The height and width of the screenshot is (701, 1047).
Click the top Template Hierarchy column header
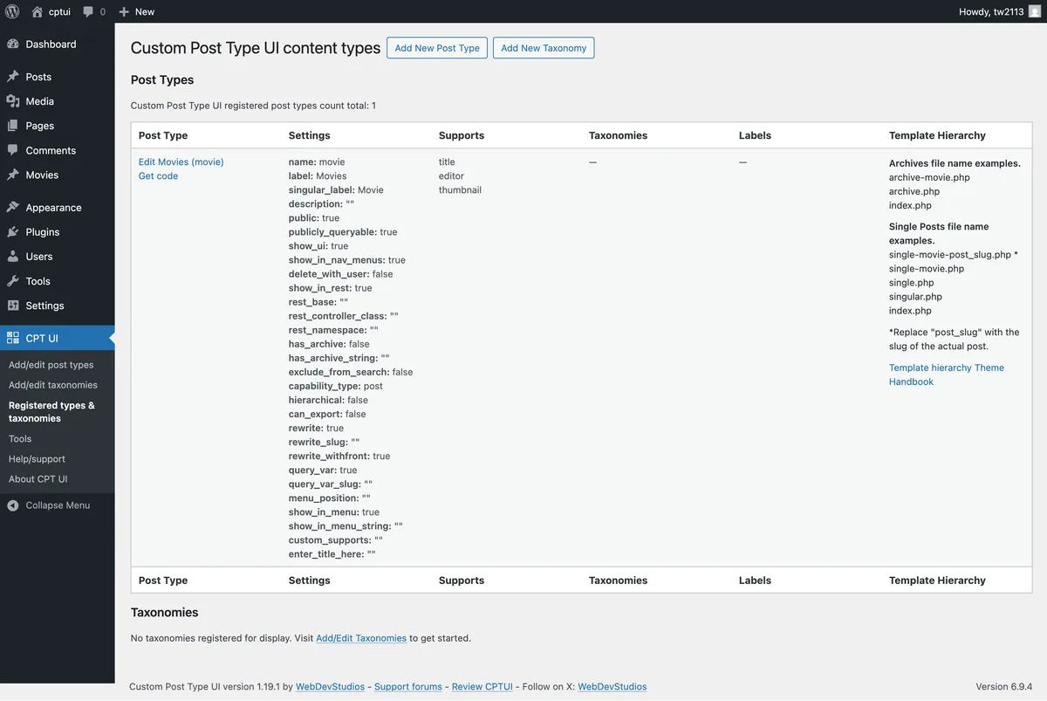coord(937,135)
